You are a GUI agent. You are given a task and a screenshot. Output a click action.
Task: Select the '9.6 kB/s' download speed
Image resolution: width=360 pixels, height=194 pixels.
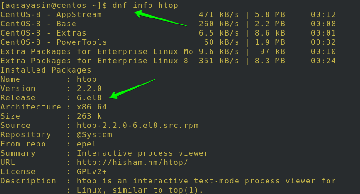219,52
